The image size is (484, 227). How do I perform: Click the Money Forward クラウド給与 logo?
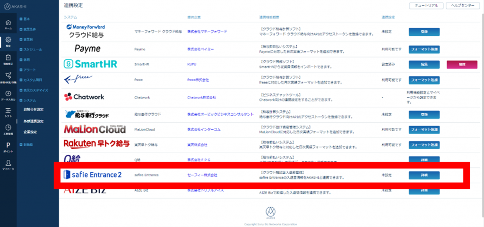pos(86,32)
